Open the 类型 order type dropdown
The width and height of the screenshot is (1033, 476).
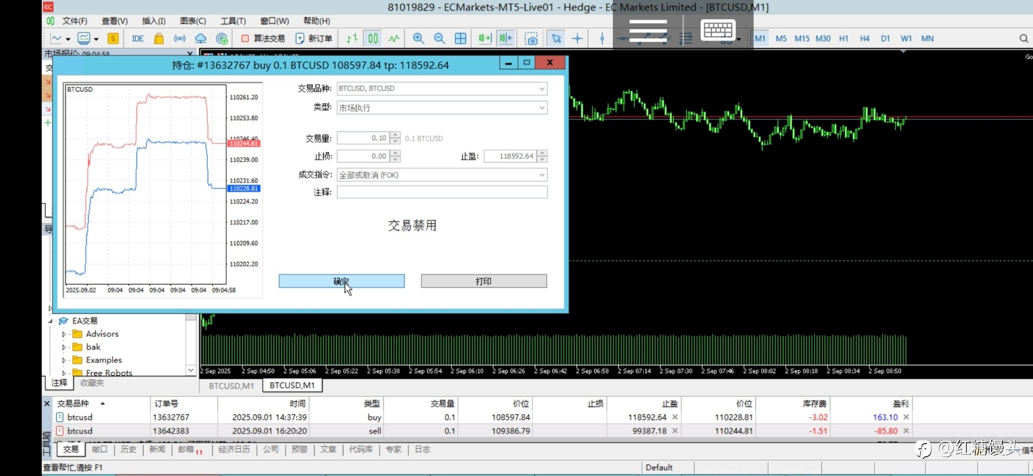442,108
